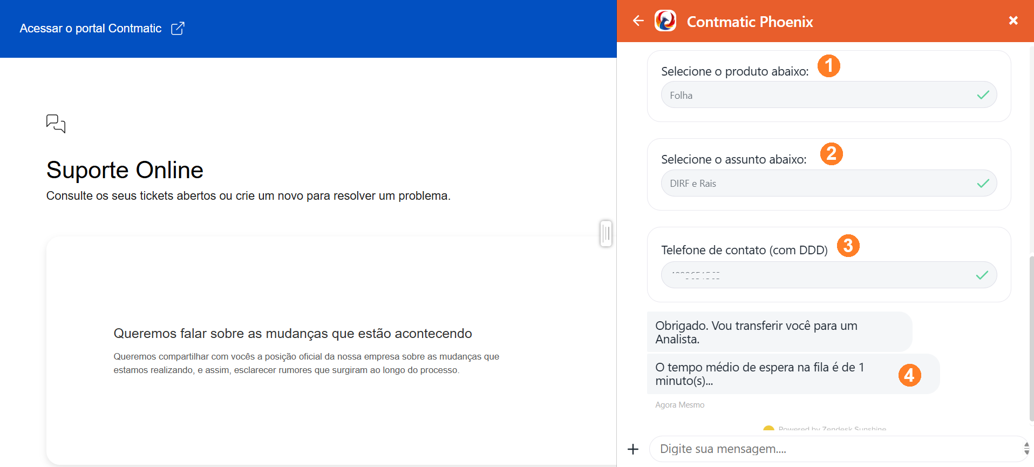
Task: Click the Contmatic Phoenix chat title
Action: (x=750, y=22)
